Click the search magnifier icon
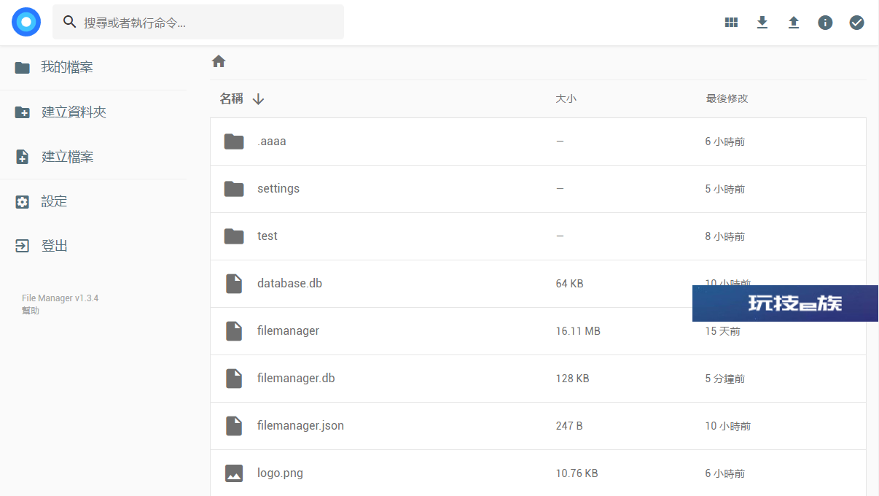This screenshot has height=496, width=879. [70, 22]
